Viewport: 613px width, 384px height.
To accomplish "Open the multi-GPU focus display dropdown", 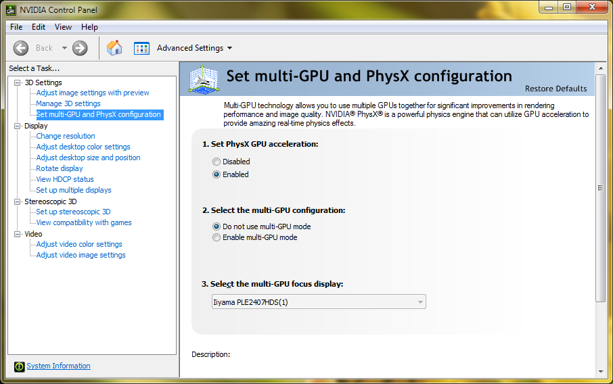I will tap(319, 302).
